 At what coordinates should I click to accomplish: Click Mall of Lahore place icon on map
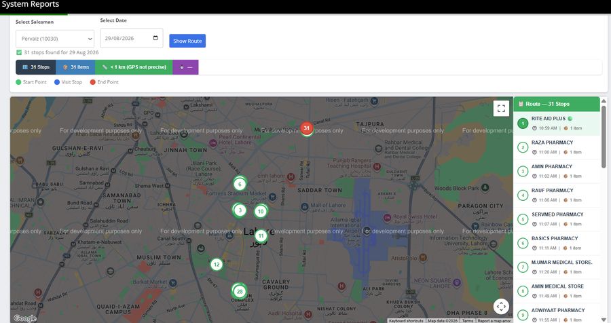tap(305, 206)
